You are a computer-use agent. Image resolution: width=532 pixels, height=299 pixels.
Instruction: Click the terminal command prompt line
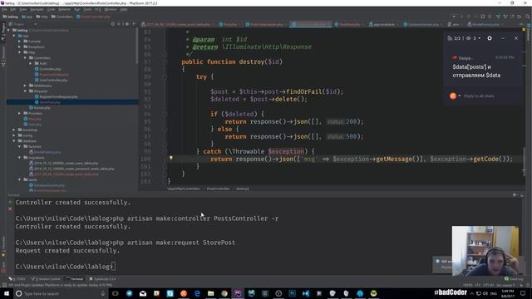pos(66,267)
